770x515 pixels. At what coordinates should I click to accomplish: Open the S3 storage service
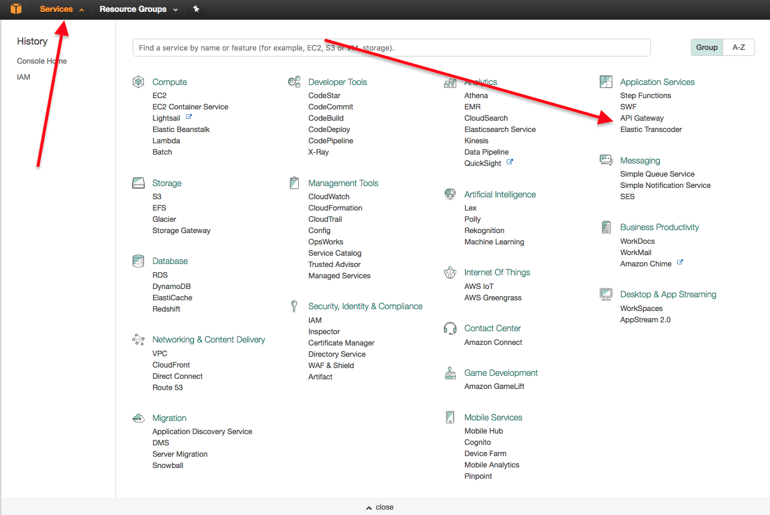click(x=157, y=197)
